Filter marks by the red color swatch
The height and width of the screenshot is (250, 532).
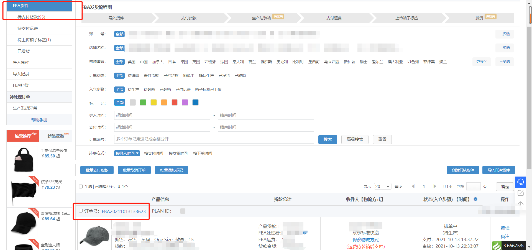coord(174,103)
